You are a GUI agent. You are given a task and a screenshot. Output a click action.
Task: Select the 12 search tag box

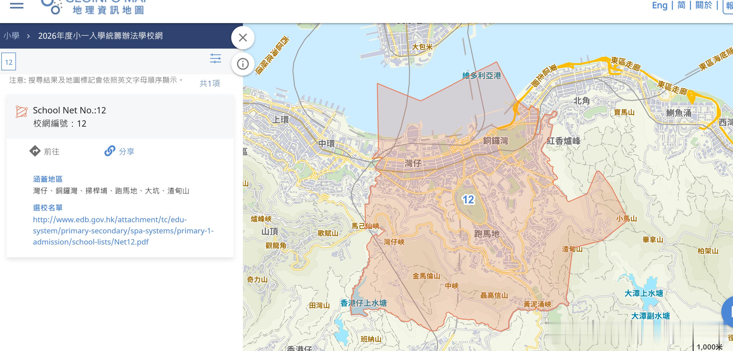9,62
